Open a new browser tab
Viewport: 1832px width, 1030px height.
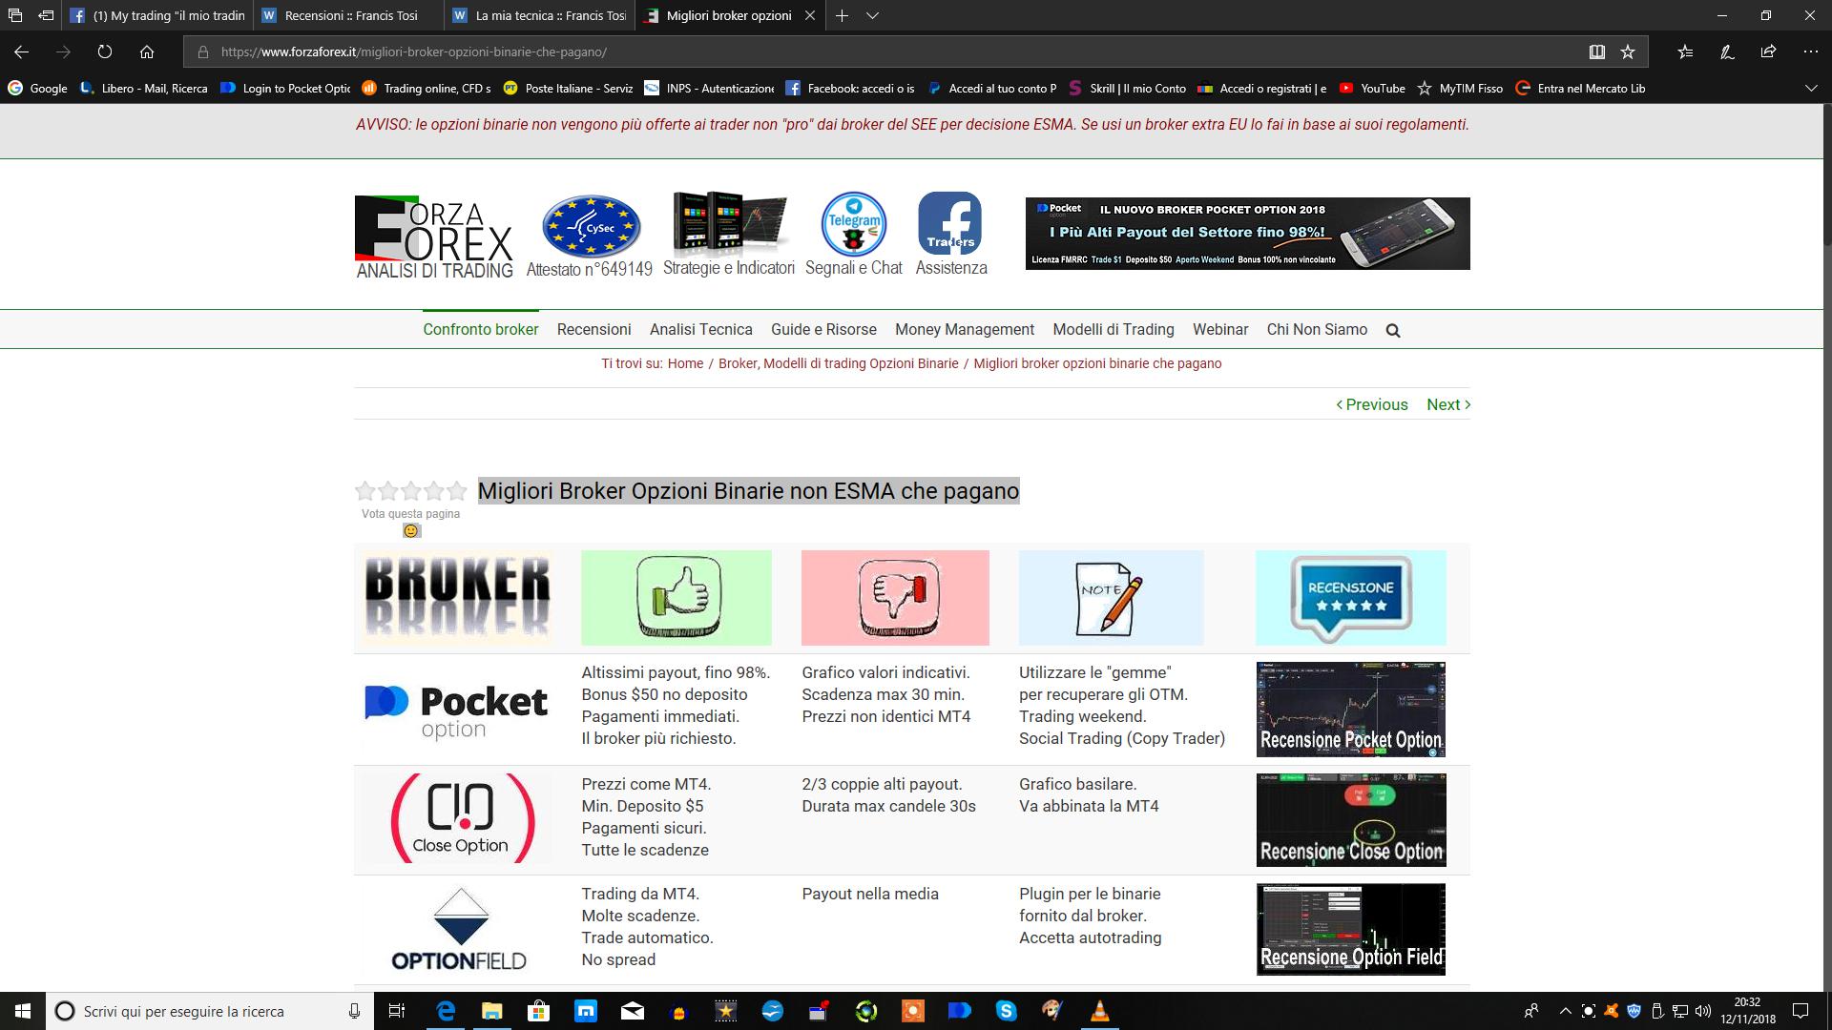coord(842,15)
